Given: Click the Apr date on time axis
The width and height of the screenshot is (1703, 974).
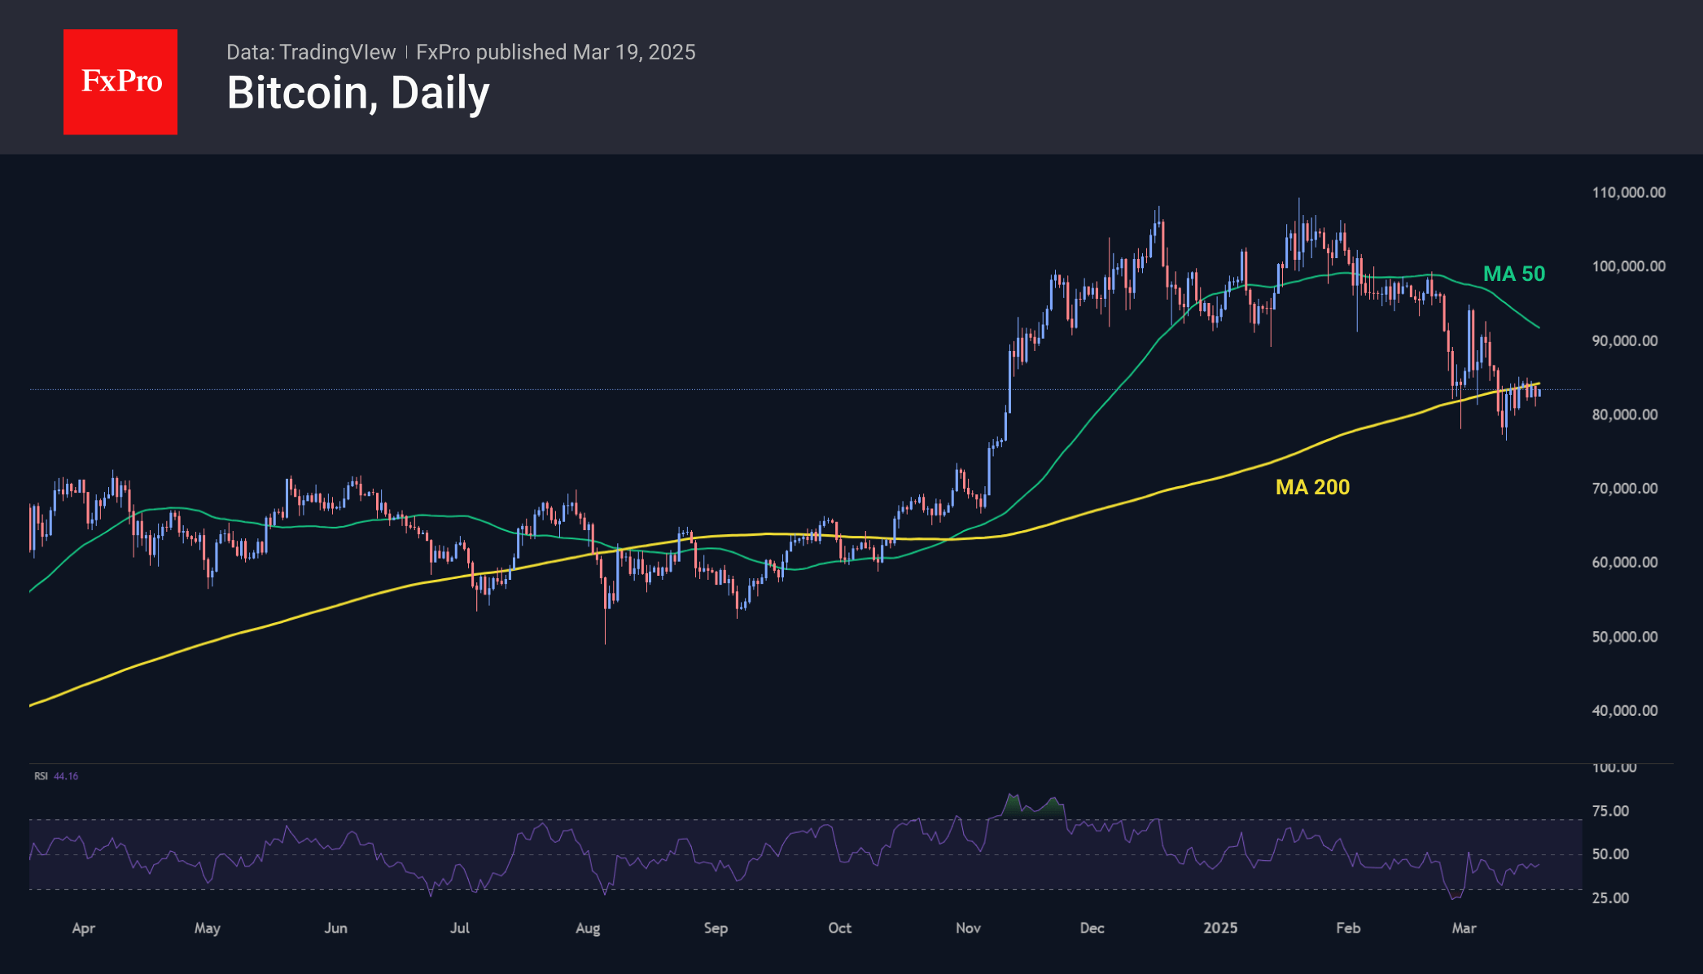Looking at the screenshot, I should pos(83,928).
